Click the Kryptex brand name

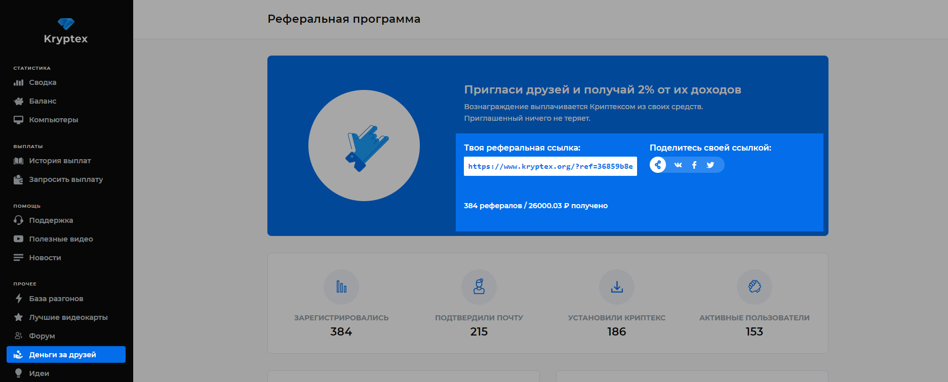coord(66,39)
